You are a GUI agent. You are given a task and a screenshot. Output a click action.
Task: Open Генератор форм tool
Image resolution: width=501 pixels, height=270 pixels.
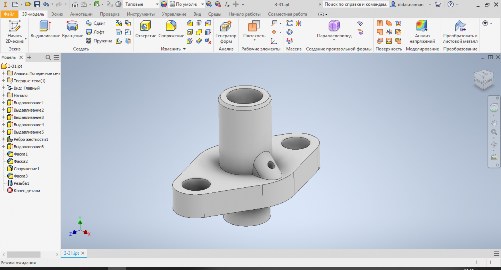pyautogui.click(x=226, y=31)
